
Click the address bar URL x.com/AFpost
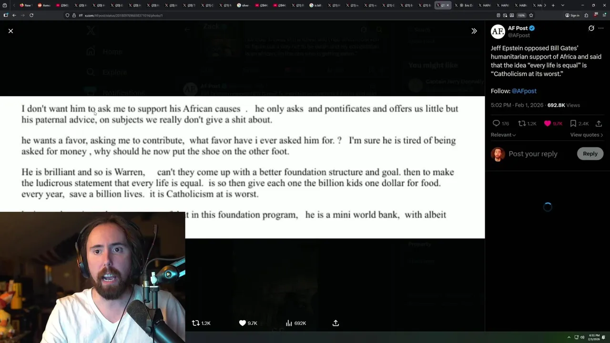123,15
